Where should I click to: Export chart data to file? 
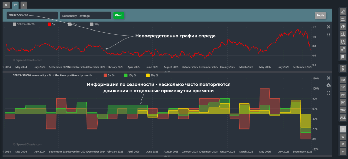pyautogui.click(x=343, y=42)
